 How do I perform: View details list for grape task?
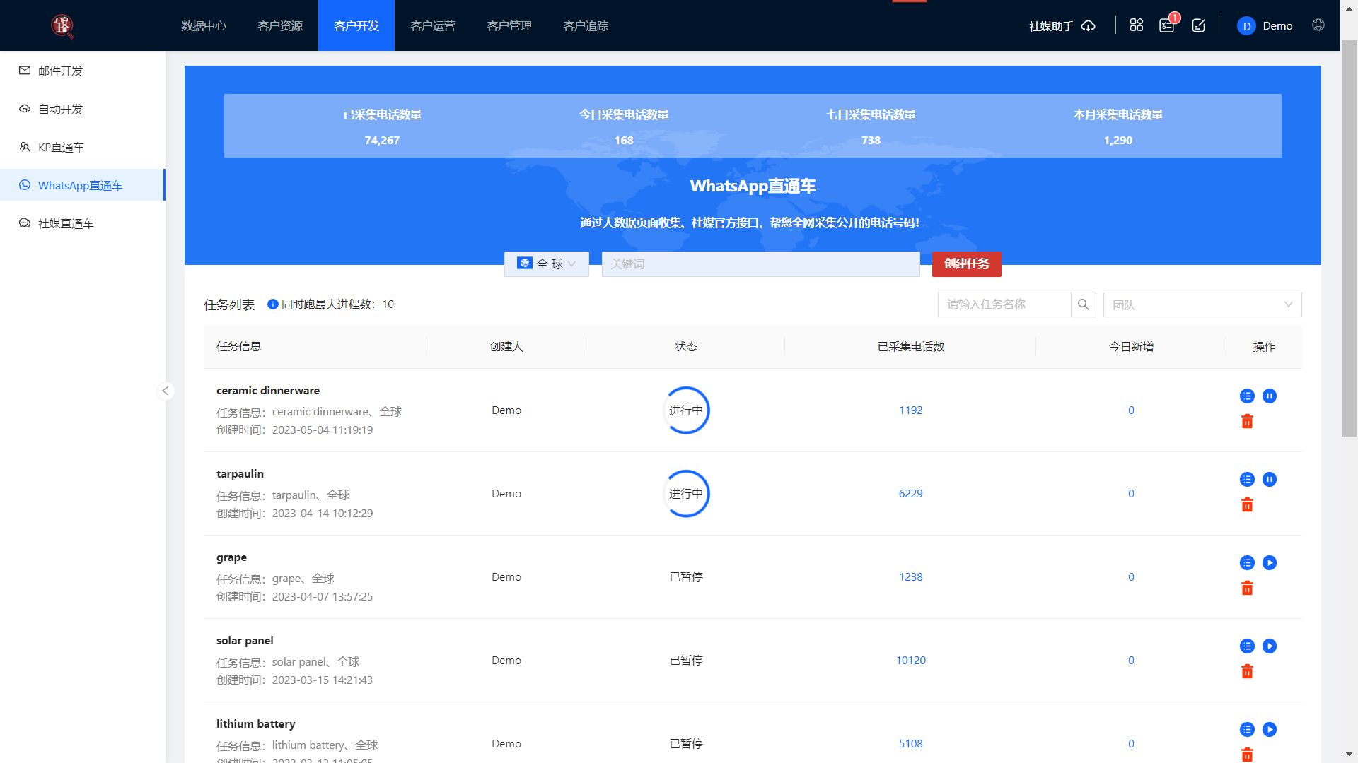point(1247,563)
